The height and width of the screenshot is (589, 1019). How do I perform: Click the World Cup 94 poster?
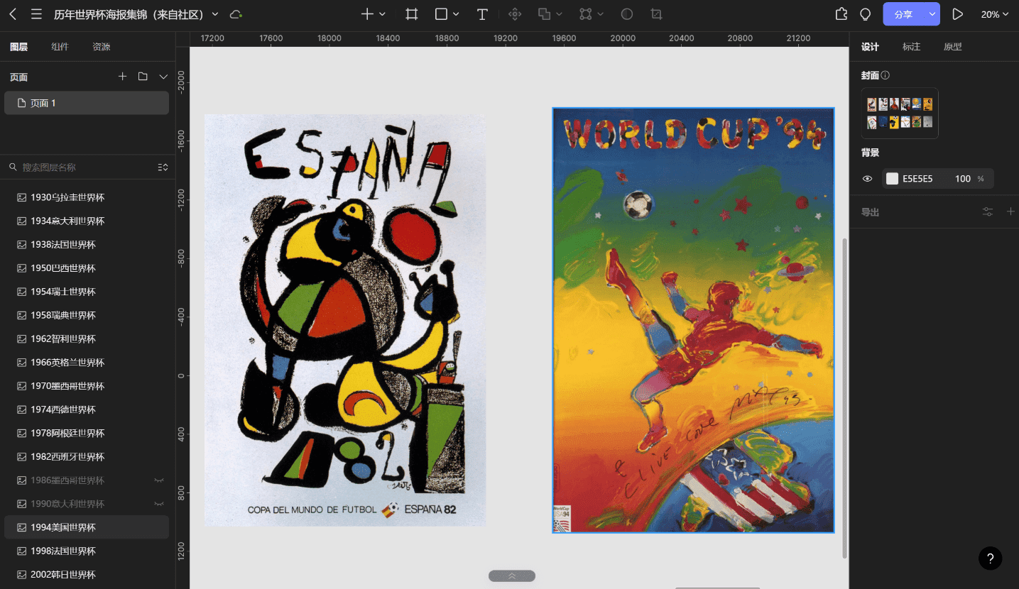(694, 320)
